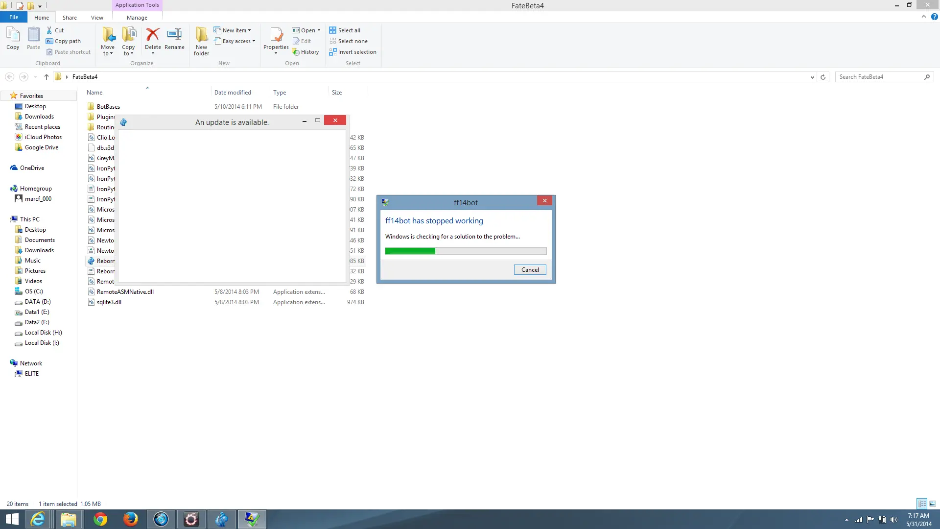940x529 pixels.
Task: Click Select all in ribbon
Action: tap(345, 30)
